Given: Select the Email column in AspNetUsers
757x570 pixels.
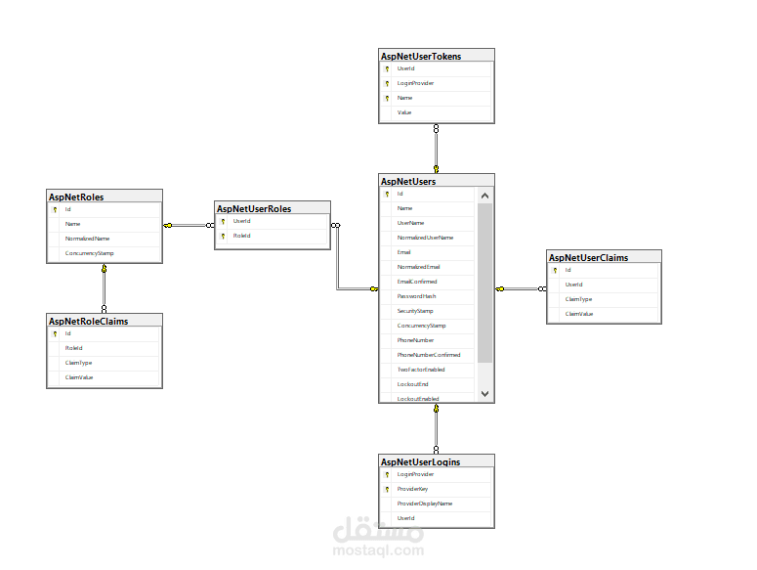Looking at the screenshot, I should tap(428, 252).
